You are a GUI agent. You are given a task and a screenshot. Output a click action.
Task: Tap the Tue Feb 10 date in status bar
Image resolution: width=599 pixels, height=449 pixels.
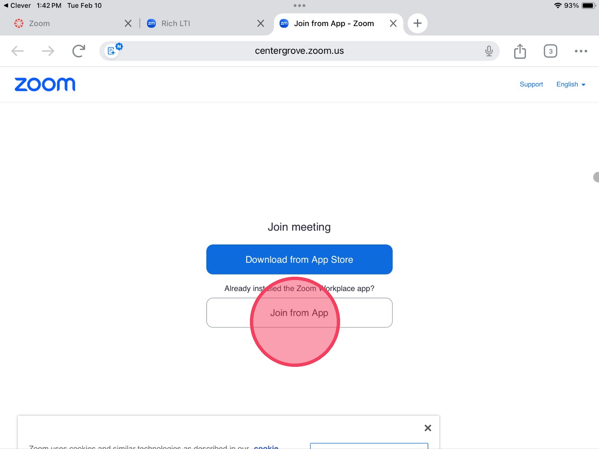coord(85,6)
